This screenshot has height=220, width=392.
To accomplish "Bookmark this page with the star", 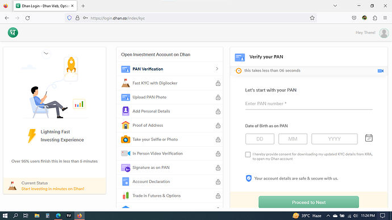I will tap(312, 18).
